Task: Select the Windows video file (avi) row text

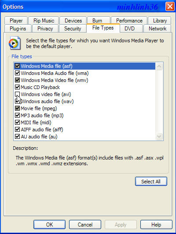Action: click(46, 94)
